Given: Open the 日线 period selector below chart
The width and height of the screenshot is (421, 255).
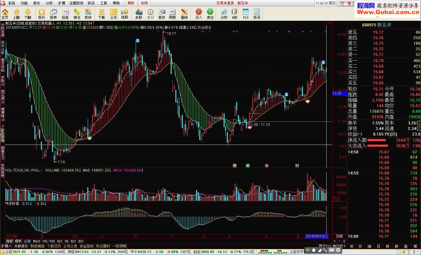Looking at the screenshot, I should coord(339,236).
